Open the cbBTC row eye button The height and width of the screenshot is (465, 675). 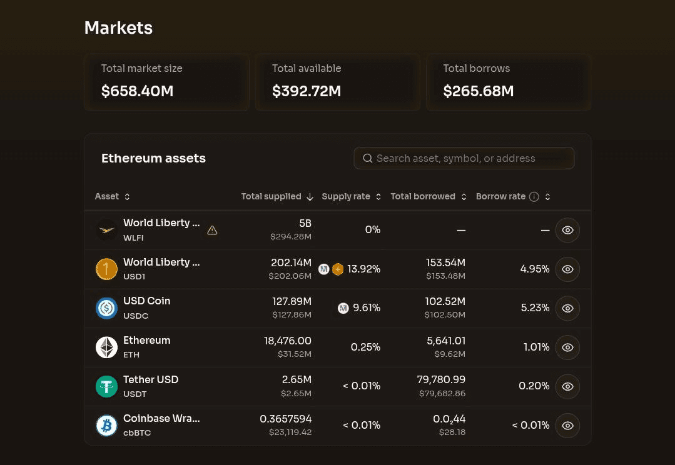tap(567, 426)
